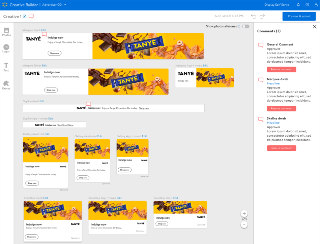The image size is (320, 244).
Task: Click Shop now in Brandbox Short card
Action: (x=162, y=224)
